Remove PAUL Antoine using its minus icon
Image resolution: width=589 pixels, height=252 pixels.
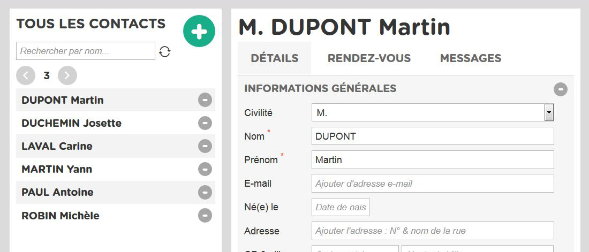tap(205, 192)
